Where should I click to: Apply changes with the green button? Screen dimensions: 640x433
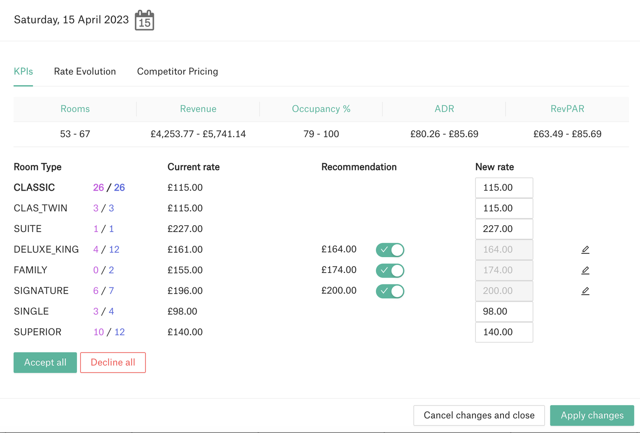pos(592,415)
